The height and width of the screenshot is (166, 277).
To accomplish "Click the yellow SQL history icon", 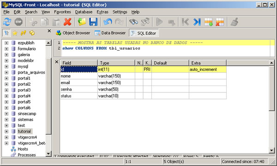I will (x=32, y=33).
